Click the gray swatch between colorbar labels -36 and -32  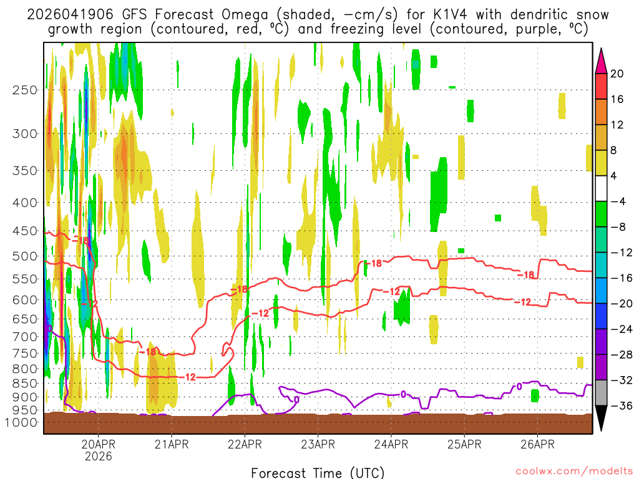click(601, 393)
